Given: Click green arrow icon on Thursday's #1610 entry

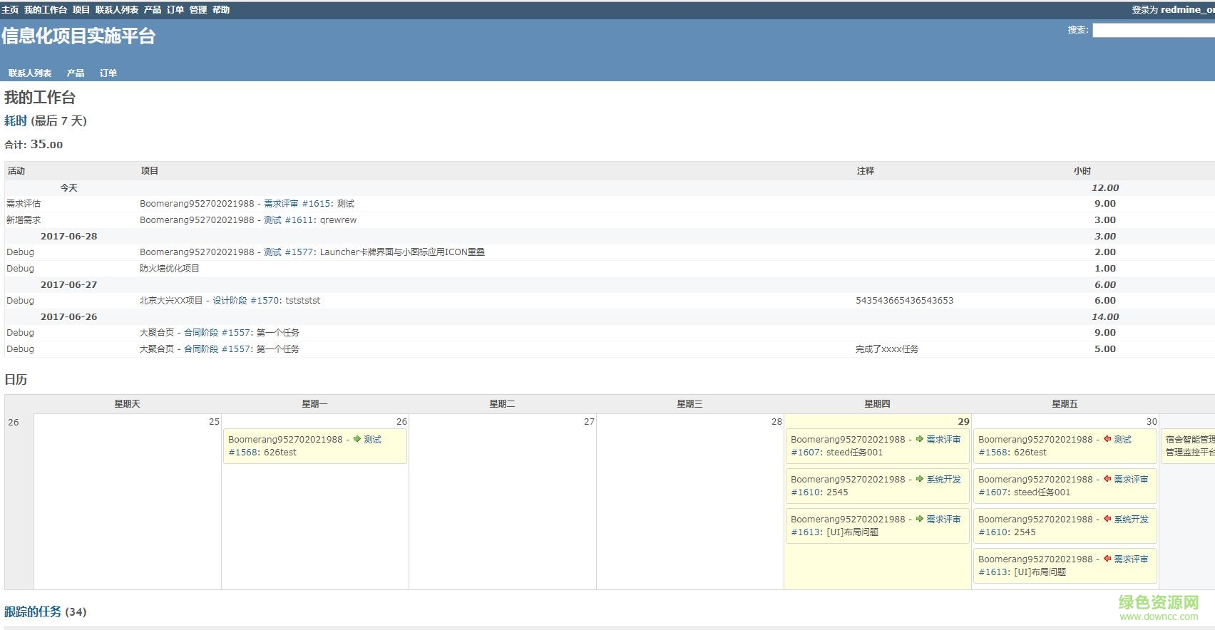Looking at the screenshot, I should (x=920, y=479).
